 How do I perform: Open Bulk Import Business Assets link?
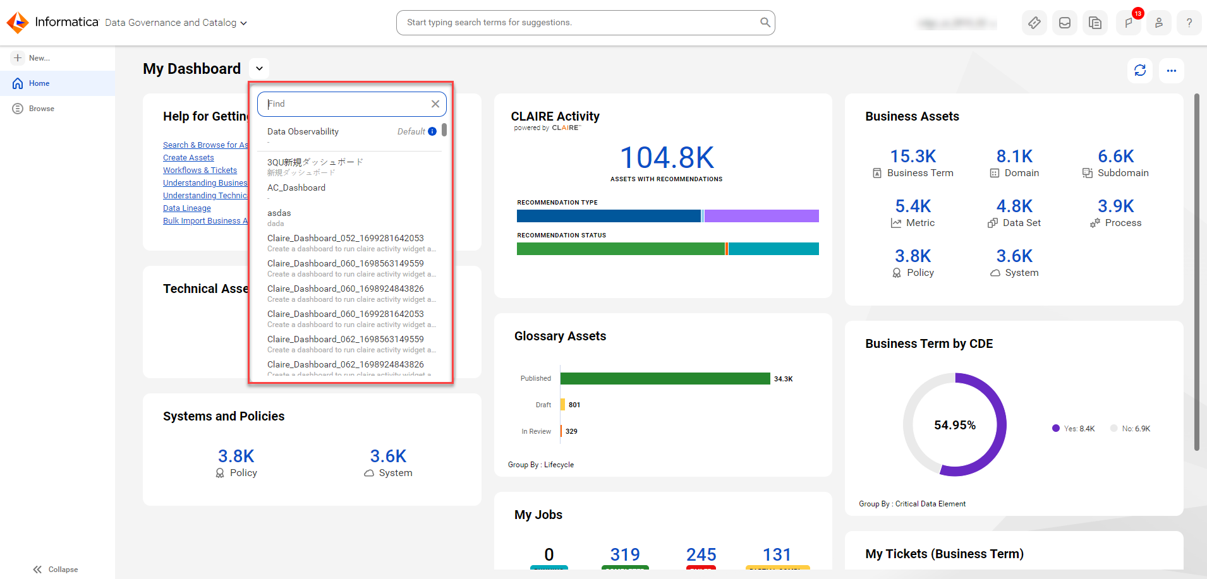(205, 221)
